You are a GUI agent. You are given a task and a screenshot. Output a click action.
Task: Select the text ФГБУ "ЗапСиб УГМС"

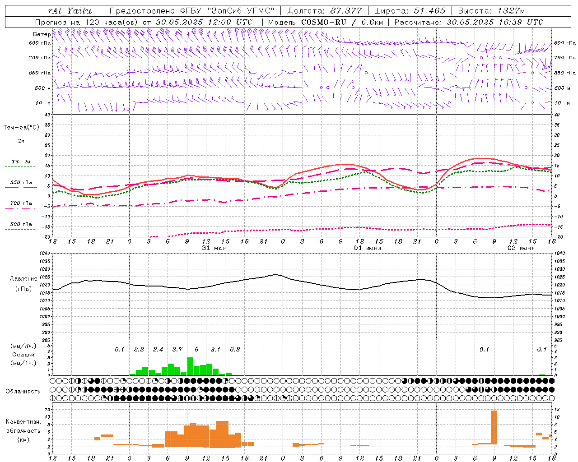point(227,11)
